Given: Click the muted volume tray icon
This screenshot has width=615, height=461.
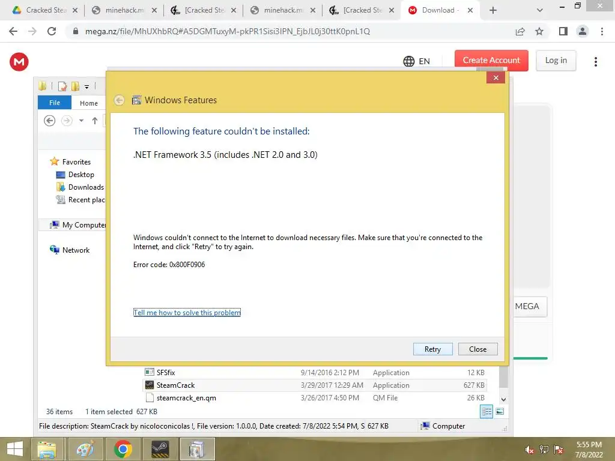Looking at the screenshot, I should pyautogui.click(x=529, y=450).
